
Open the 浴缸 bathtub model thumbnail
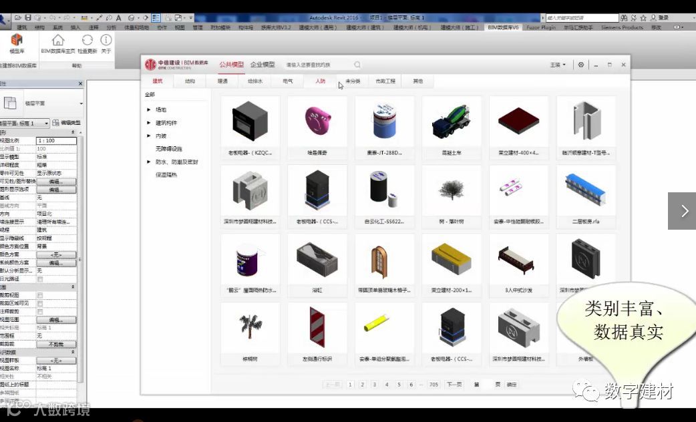317,259
